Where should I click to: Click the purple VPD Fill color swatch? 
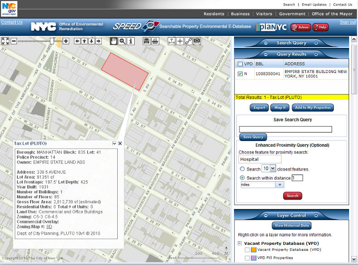[253, 258]
